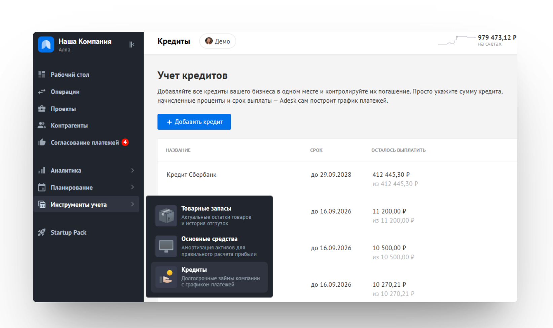The height and width of the screenshot is (328, 553).
Task: Click the Демо user avatar
Action: tap(209, 41)
